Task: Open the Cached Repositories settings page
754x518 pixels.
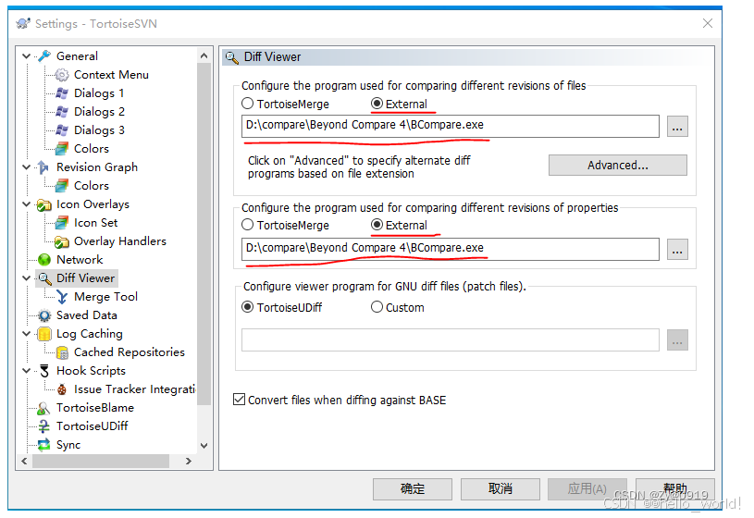Action: coord(129,352)
